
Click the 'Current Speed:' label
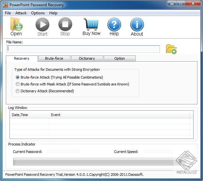pos(126,152)
